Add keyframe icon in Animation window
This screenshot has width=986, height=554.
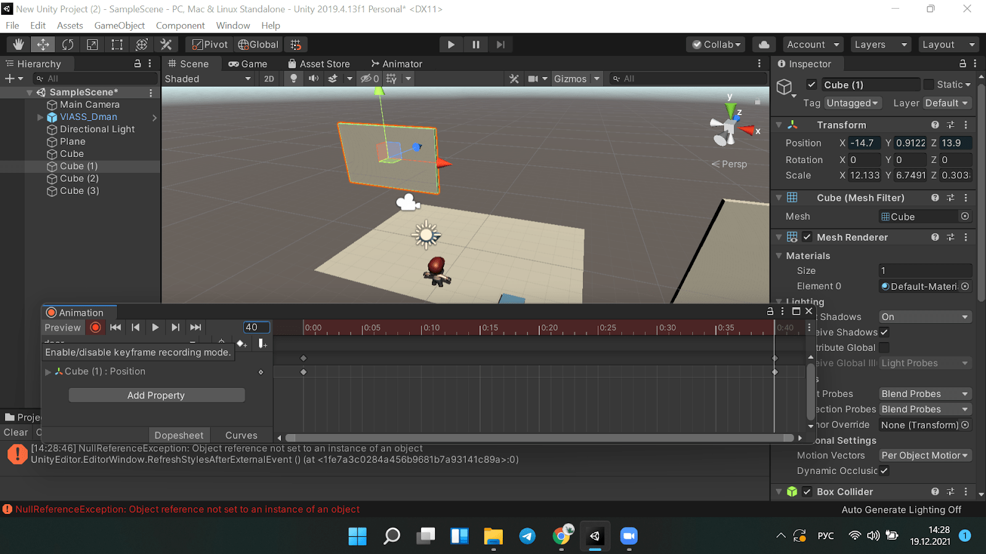(242, 343)
